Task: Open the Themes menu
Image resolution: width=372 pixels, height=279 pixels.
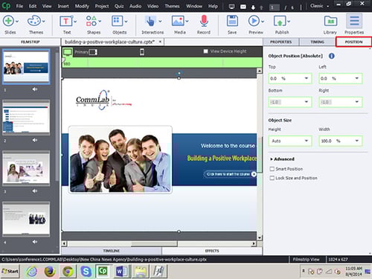Action: tap(172, 6)
